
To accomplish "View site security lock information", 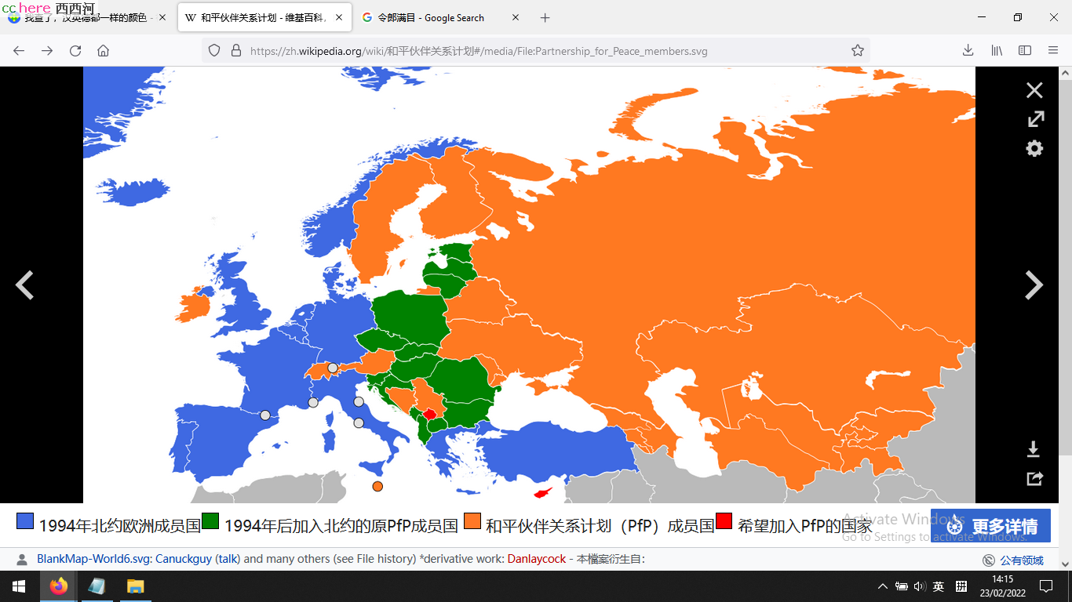I will pyautogui.click(x=235, y=50).
